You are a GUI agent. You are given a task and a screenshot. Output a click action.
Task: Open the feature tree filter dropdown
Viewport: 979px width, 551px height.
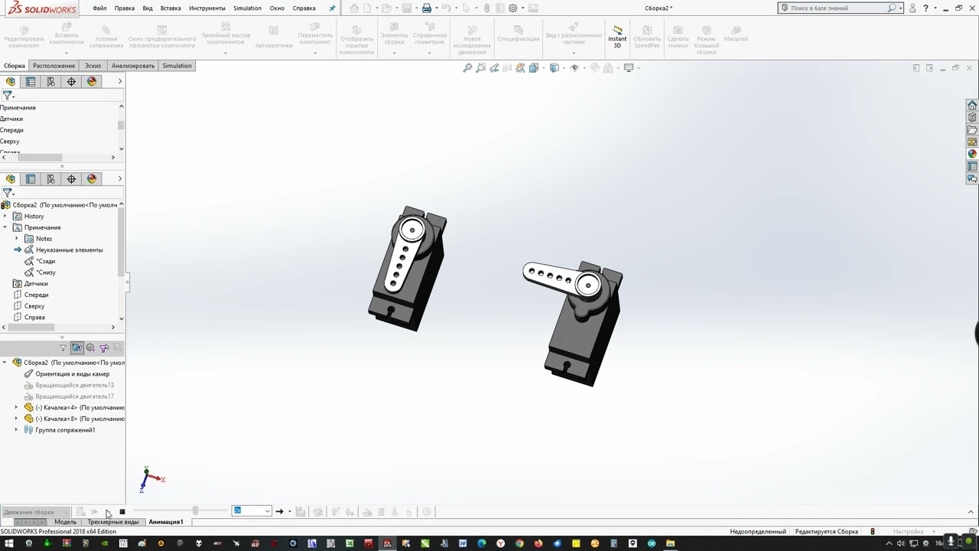coord(8,193)
